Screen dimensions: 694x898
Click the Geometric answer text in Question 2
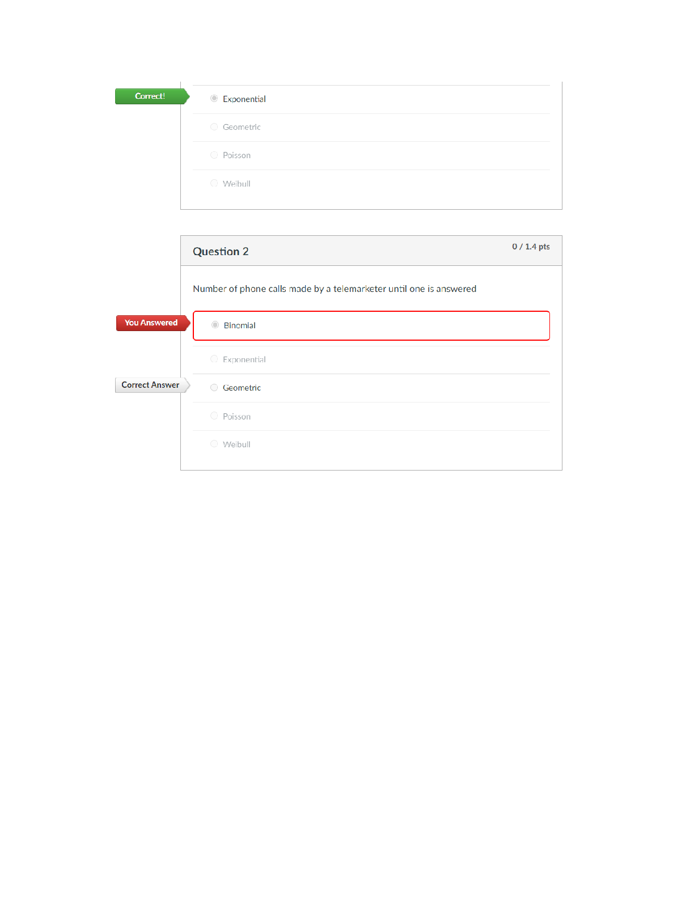(x=242, y=388)
